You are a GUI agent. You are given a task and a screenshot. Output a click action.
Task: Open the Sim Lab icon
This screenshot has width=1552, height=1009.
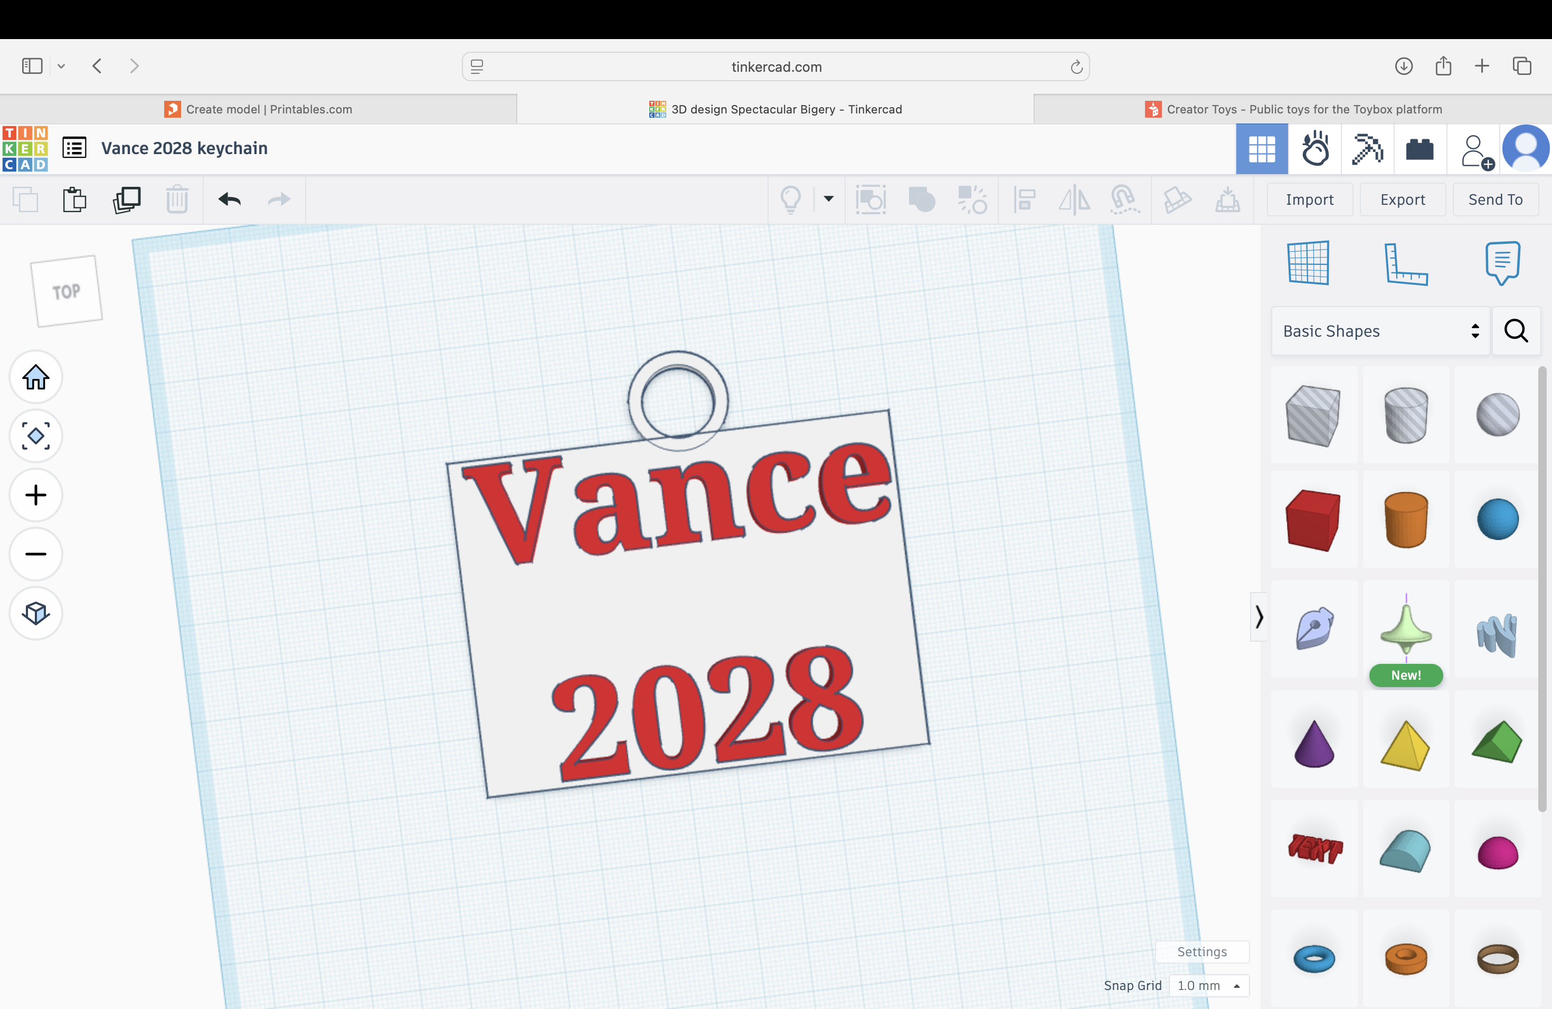point(1314,149)
